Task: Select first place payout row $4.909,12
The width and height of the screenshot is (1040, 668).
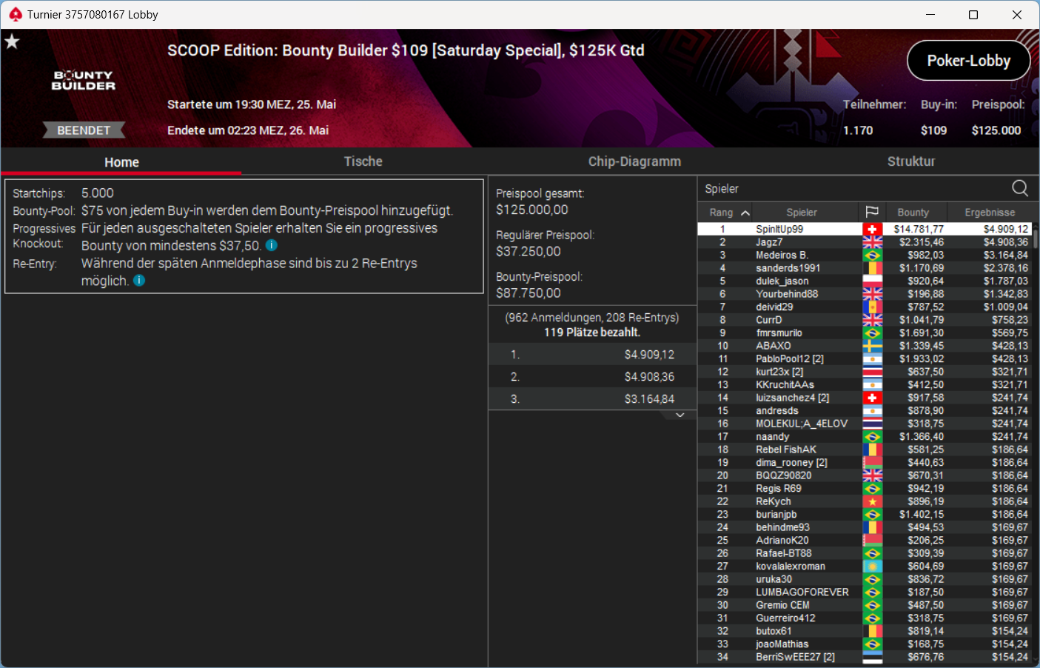Action: click(592, 355)
